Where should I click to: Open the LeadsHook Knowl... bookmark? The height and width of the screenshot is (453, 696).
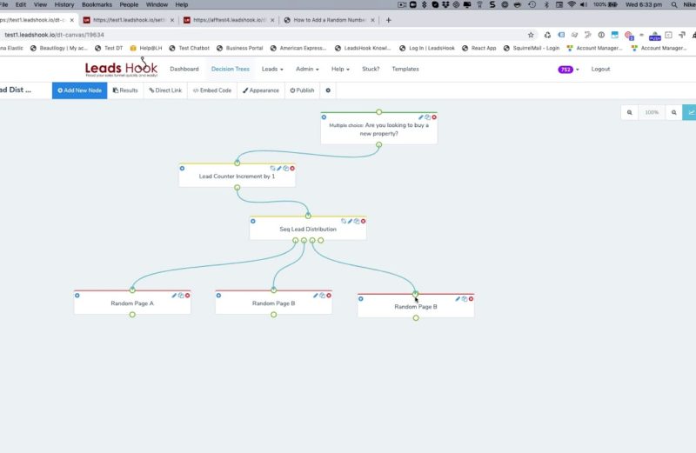point(363,48)
